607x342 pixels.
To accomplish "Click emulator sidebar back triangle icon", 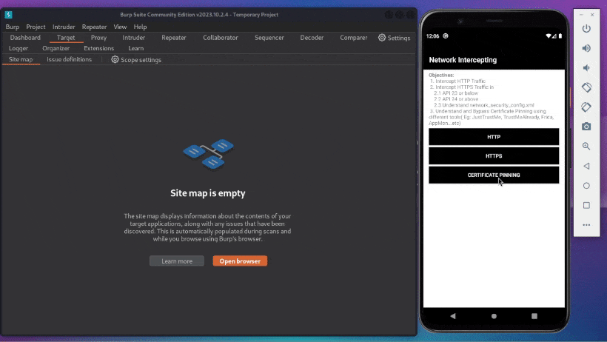I will click(586, 166).
